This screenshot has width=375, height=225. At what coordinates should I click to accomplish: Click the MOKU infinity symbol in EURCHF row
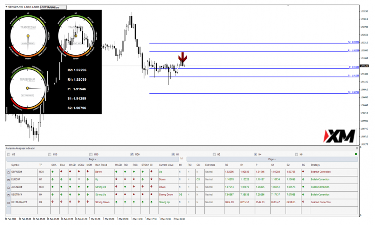(x=79, y=179)
